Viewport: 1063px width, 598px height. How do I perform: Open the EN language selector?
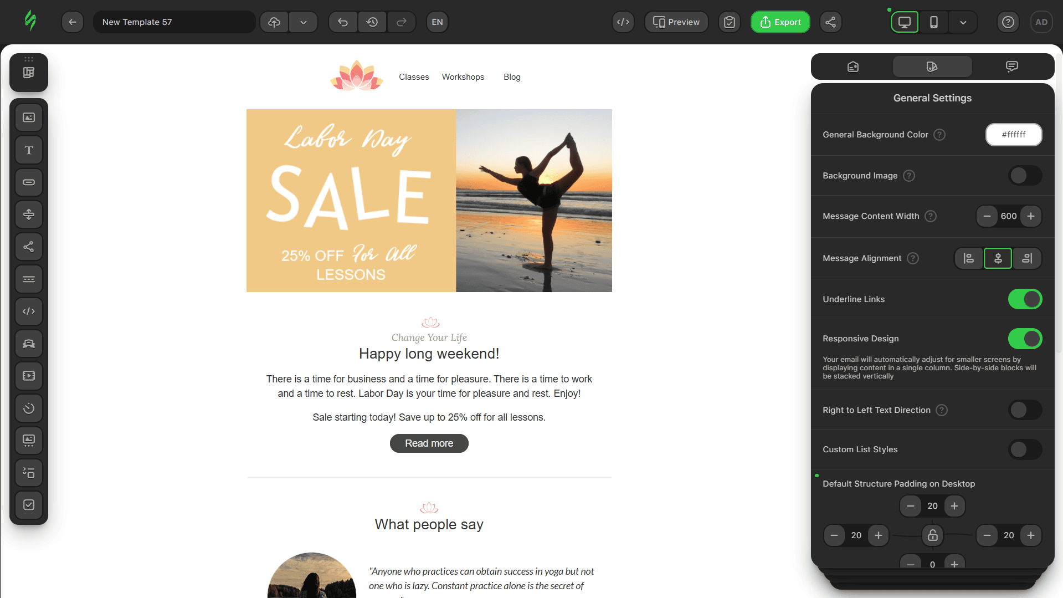[437, 22]
